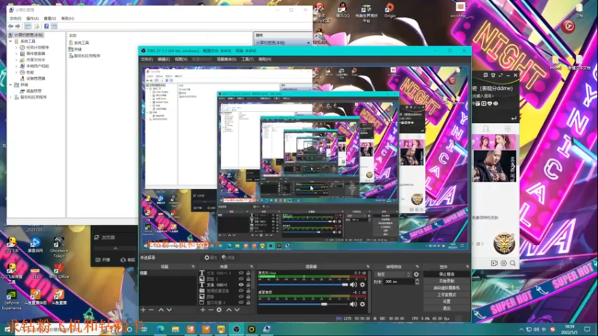Click 工作室模式 button in OBS controls

pos(446,295)
